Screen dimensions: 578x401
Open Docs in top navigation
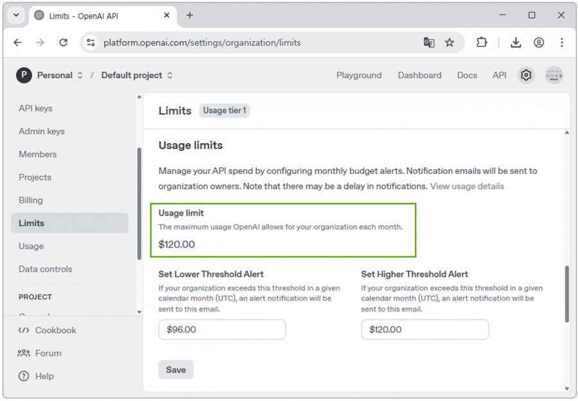point(467,75)
